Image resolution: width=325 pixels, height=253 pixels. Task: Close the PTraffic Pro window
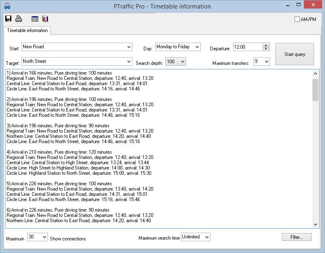[313, 5]
